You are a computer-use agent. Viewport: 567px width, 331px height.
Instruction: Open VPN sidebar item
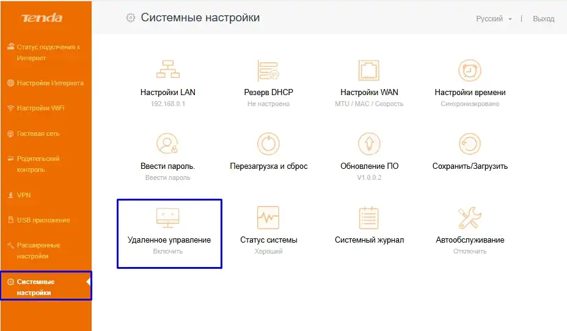[20, 195]
